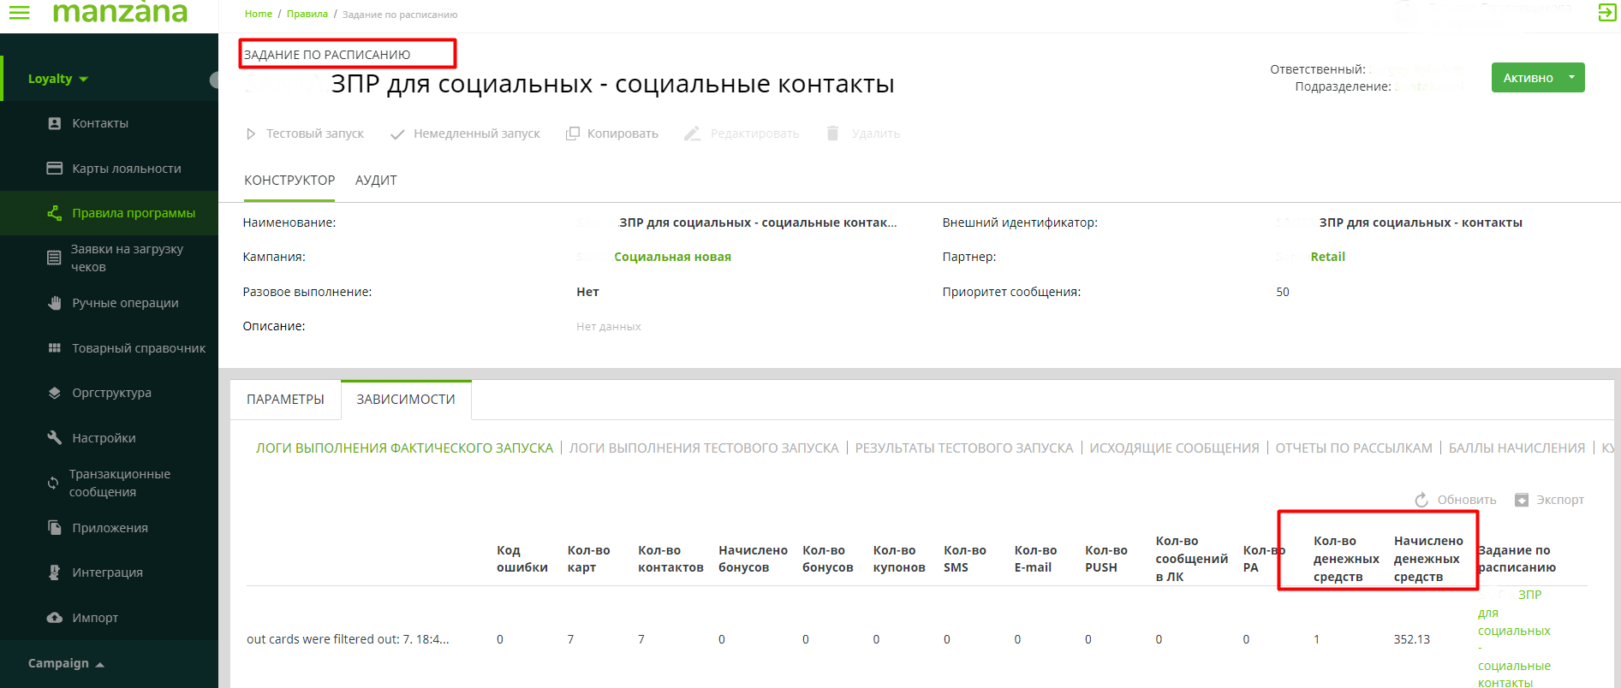Click the logout icon at top right
The height and width of the screenshot is (688, 1621).
point(1606,13)
